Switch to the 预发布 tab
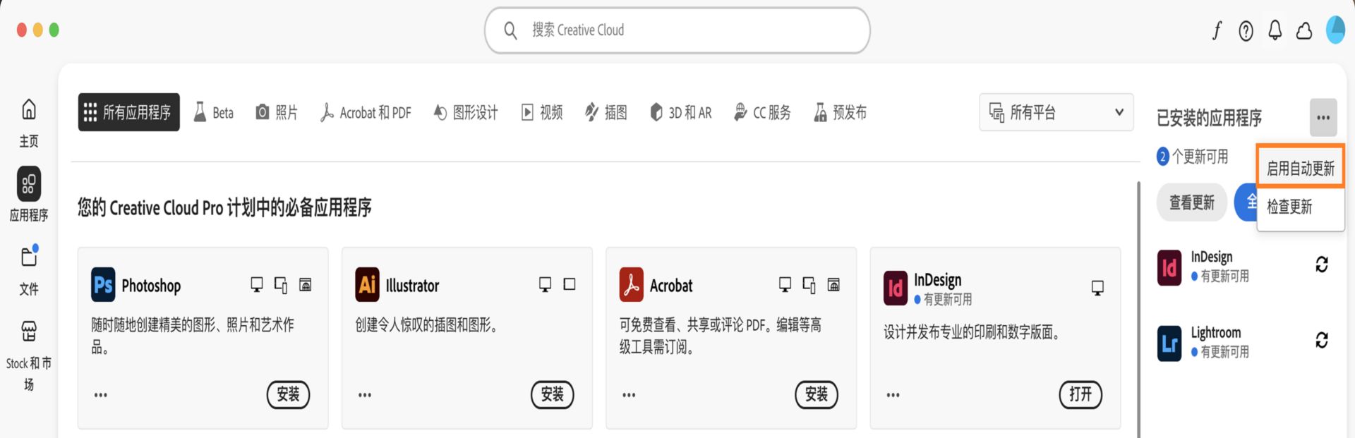 click(841, 112)
